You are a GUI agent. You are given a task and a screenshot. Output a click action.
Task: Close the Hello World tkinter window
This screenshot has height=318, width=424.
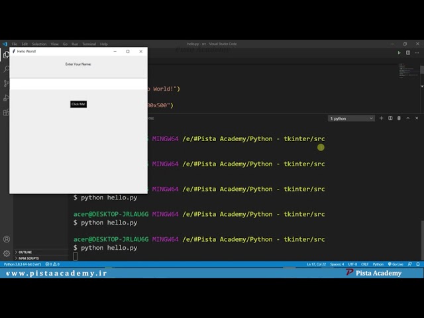coord(141,52)
